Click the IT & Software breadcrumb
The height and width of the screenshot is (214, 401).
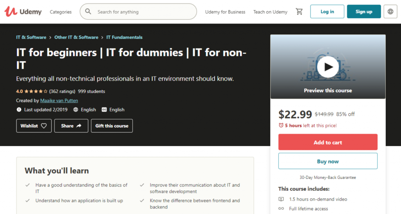click(x=31, y=37)
